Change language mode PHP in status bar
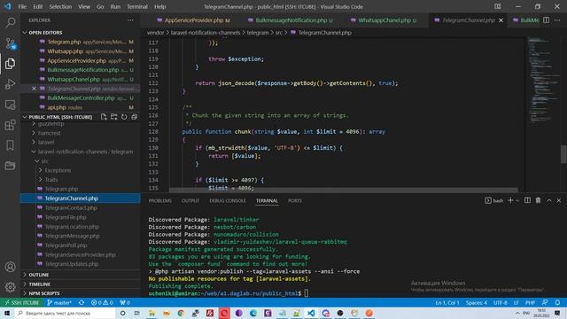The image size is (567, 319). [530, 302]
